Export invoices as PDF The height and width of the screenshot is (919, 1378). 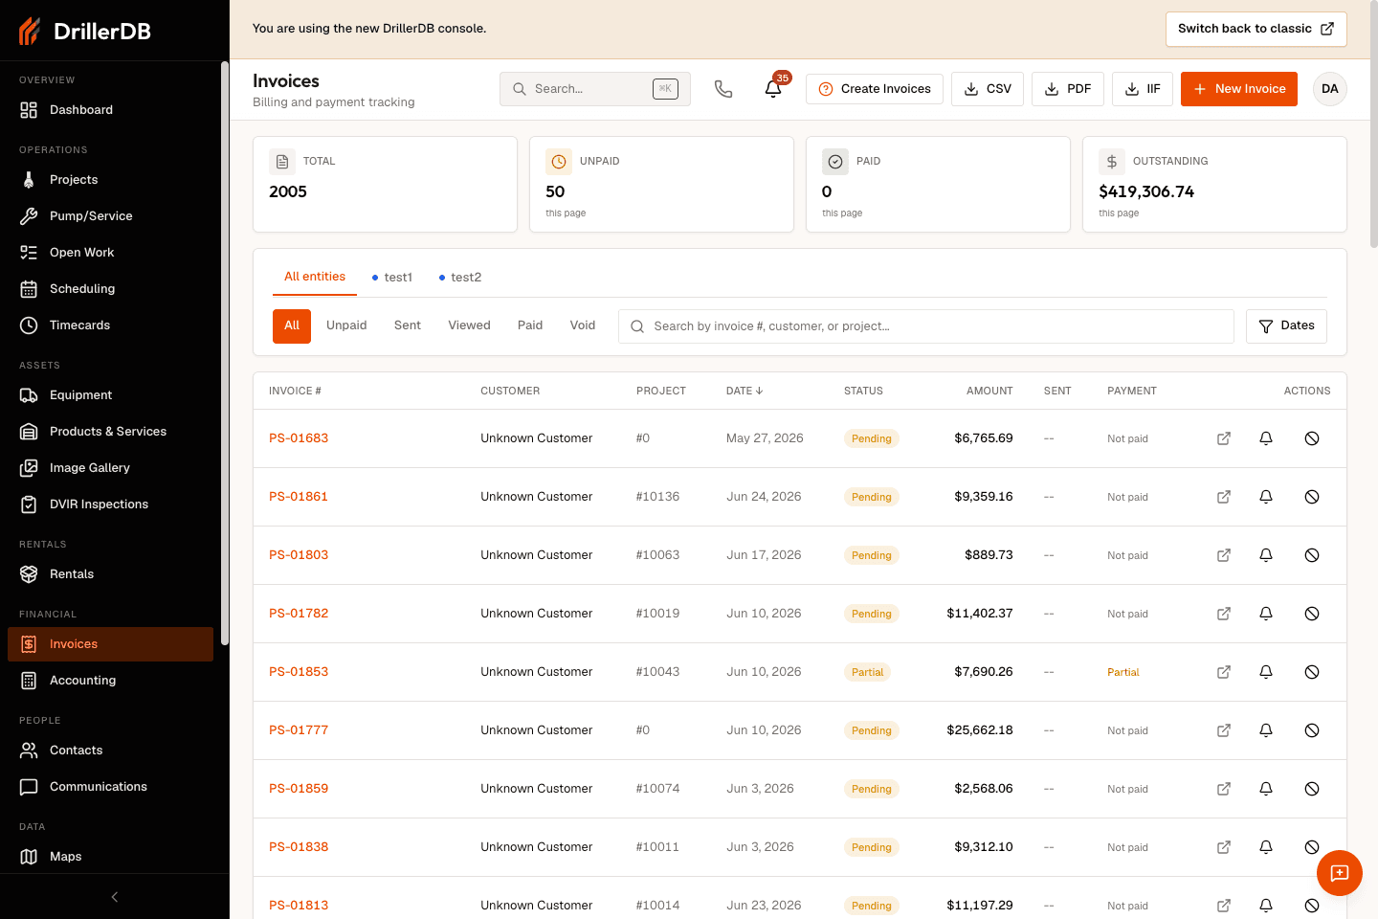click(1068, 89)
